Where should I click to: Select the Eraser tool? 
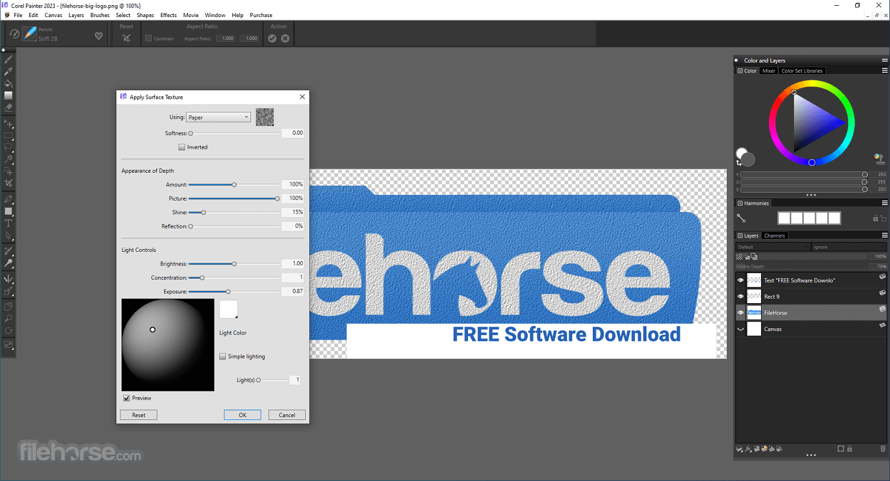tap(9, 107)
